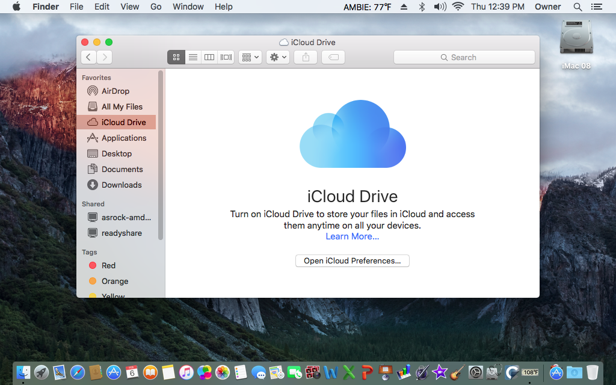The width and height of the screenshot is (616, 385).
Task: Launch GarageBand from the Dock
Action: click(457, 372)
